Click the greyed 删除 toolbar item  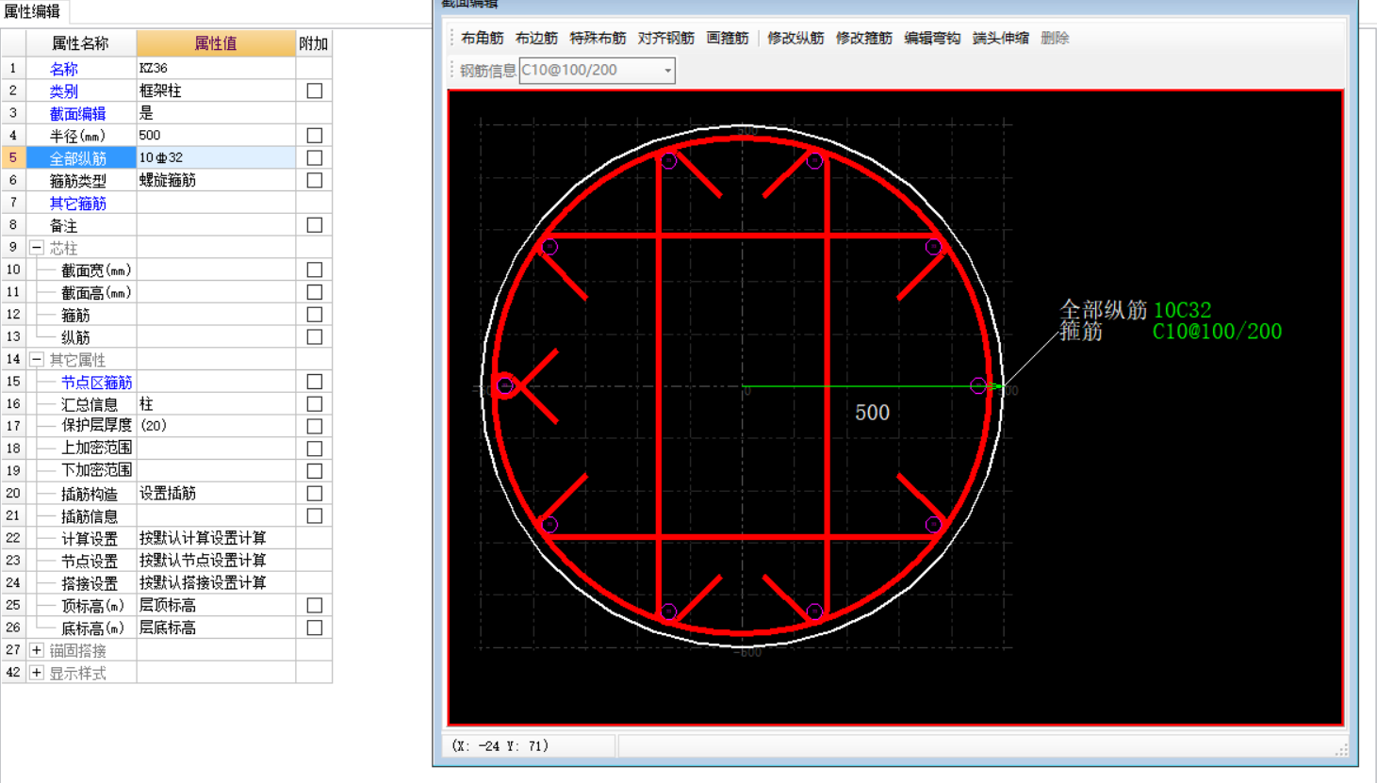coord(1055,39)
